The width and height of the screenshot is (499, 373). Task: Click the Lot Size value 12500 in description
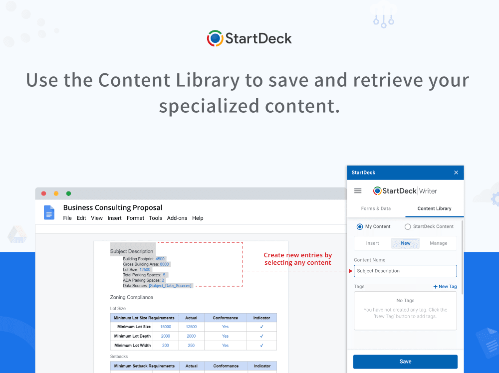(145, 270)
